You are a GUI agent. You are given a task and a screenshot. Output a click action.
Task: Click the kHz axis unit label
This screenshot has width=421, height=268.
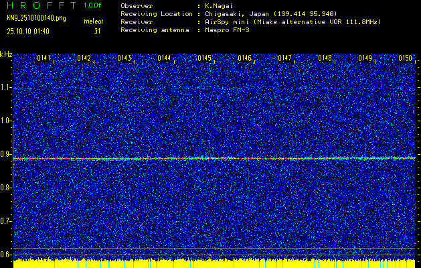click(7, 54)
